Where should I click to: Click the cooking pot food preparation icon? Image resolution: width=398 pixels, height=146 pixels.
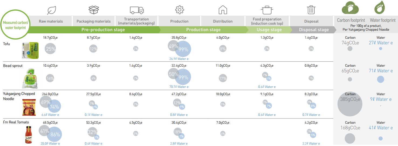click(267, 10)
